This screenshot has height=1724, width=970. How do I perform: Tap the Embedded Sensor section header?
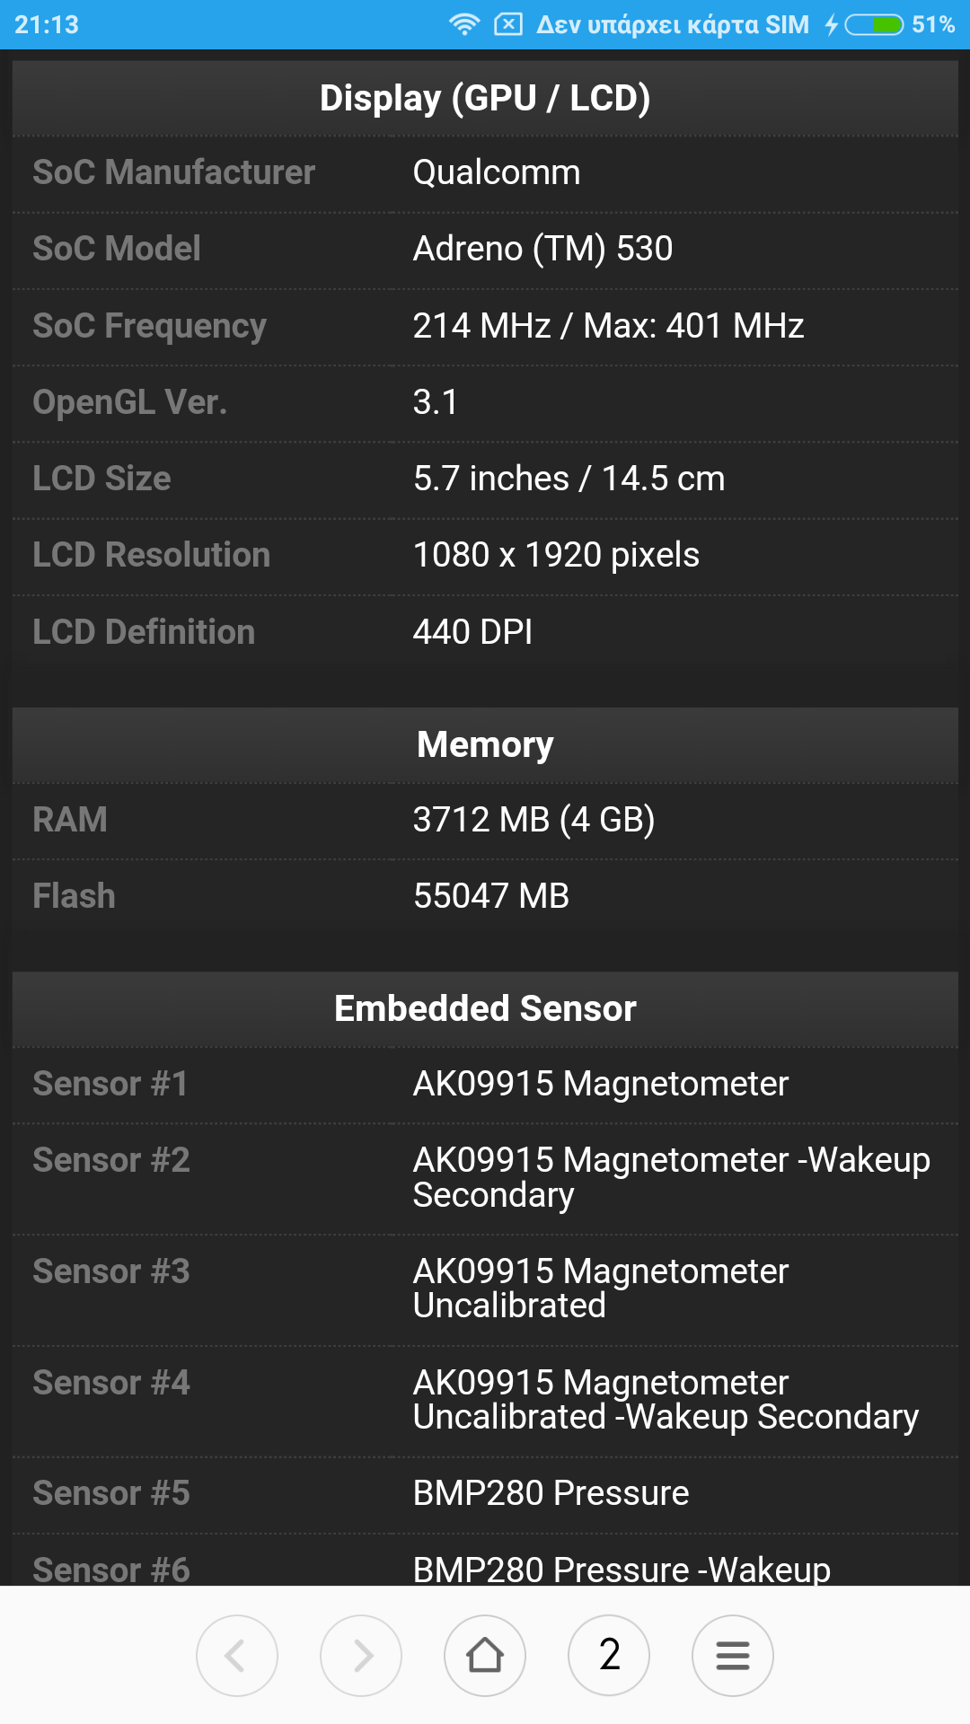point(485,1008)
